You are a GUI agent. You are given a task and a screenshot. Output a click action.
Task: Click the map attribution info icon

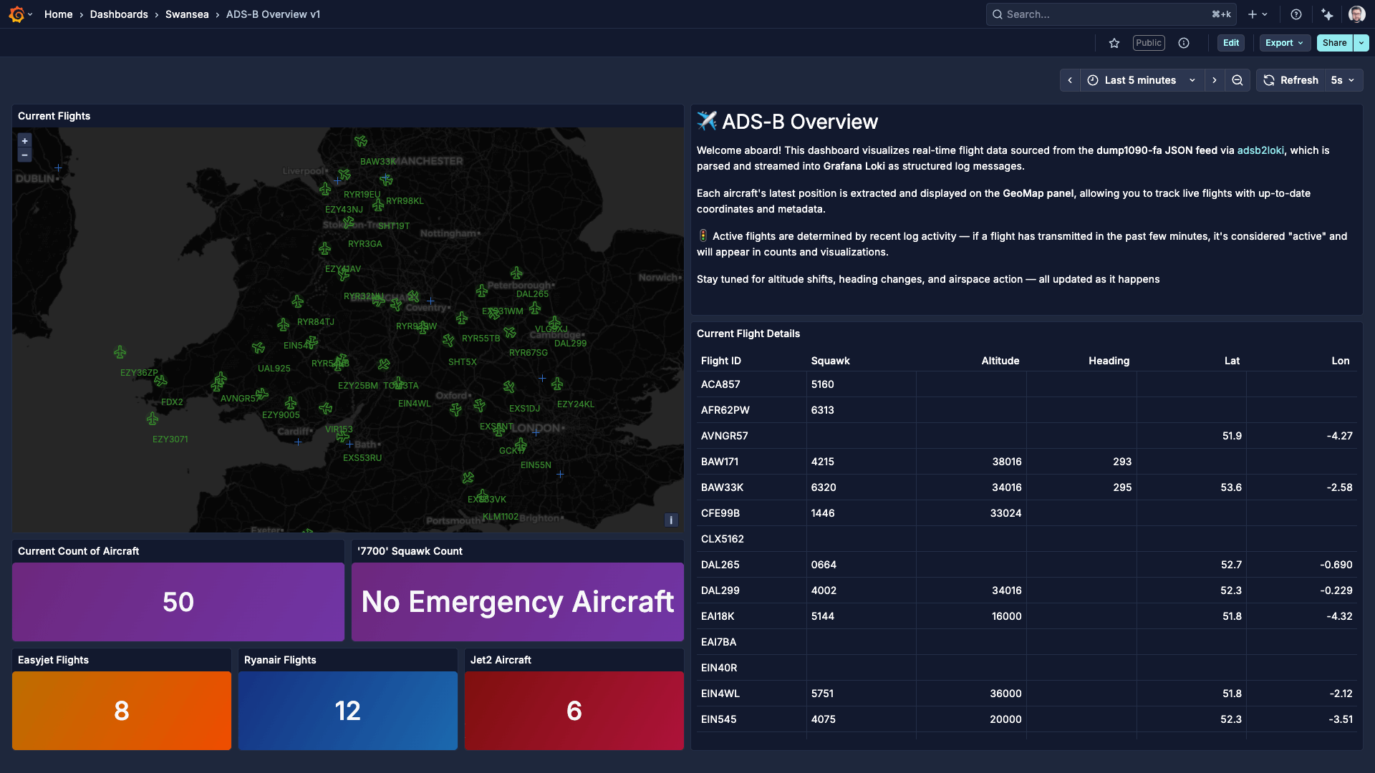tap(670, 520)
